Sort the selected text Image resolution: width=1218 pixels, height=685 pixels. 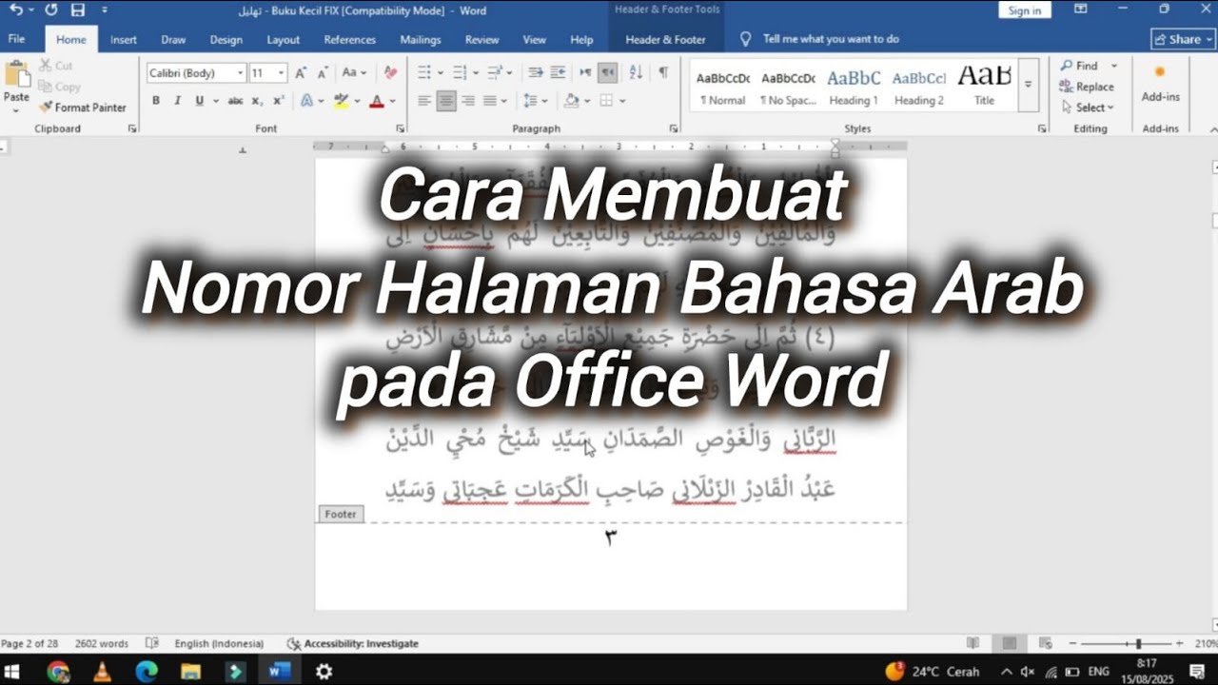pyautogui.click(x=636, y=72)
